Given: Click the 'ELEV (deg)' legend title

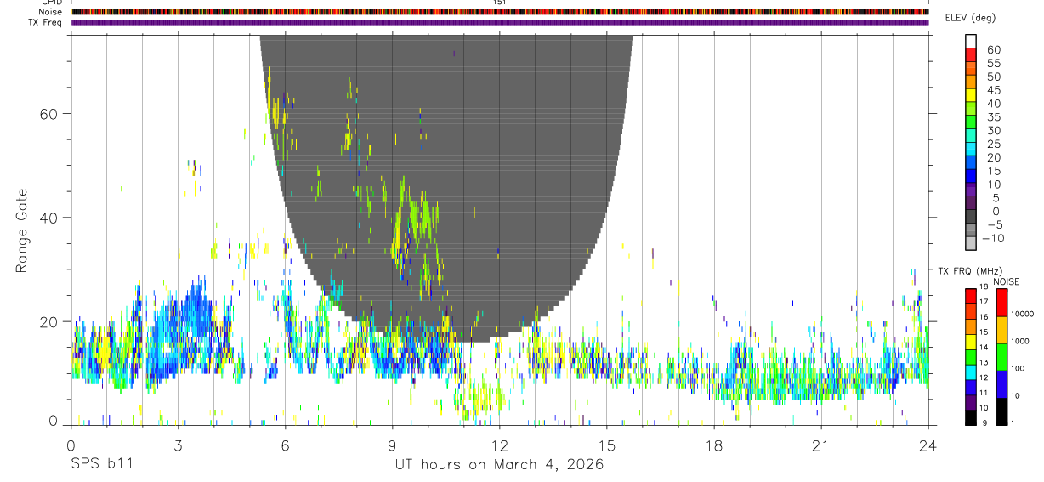Looking at the screenshot, I should click(x=970, y=18).
